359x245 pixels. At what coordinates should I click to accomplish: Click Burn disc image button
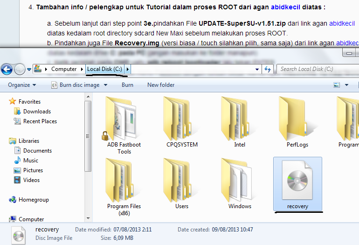(76, 85)
